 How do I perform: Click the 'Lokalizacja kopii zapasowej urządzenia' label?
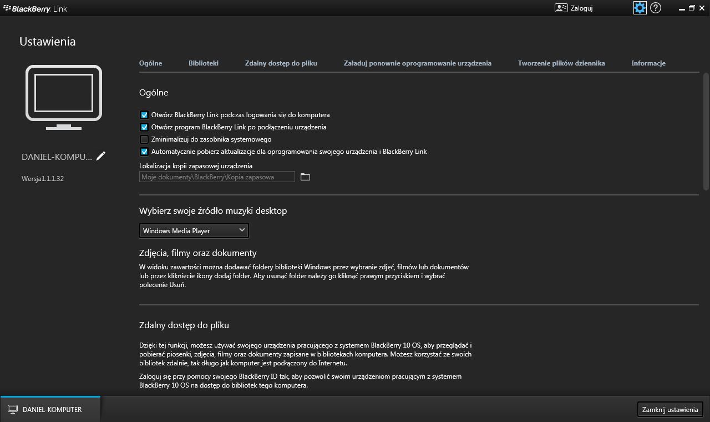point(196,166)
